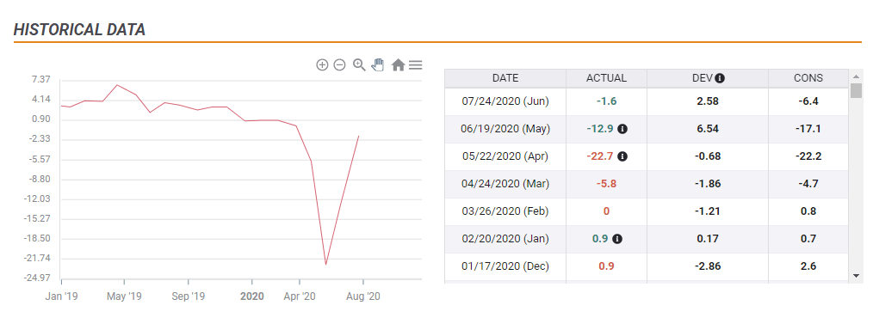Click the chart zoom out minus icon
Viewport: 873px width, 336px height.
click(339, 65)
